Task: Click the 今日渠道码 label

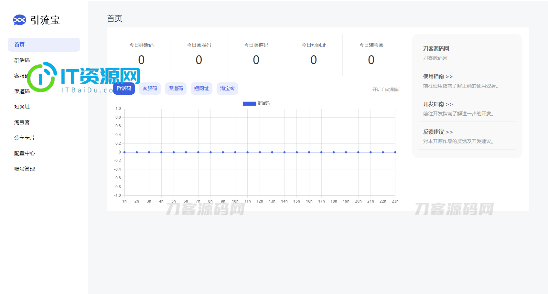Action: click(x=256, y=45)
